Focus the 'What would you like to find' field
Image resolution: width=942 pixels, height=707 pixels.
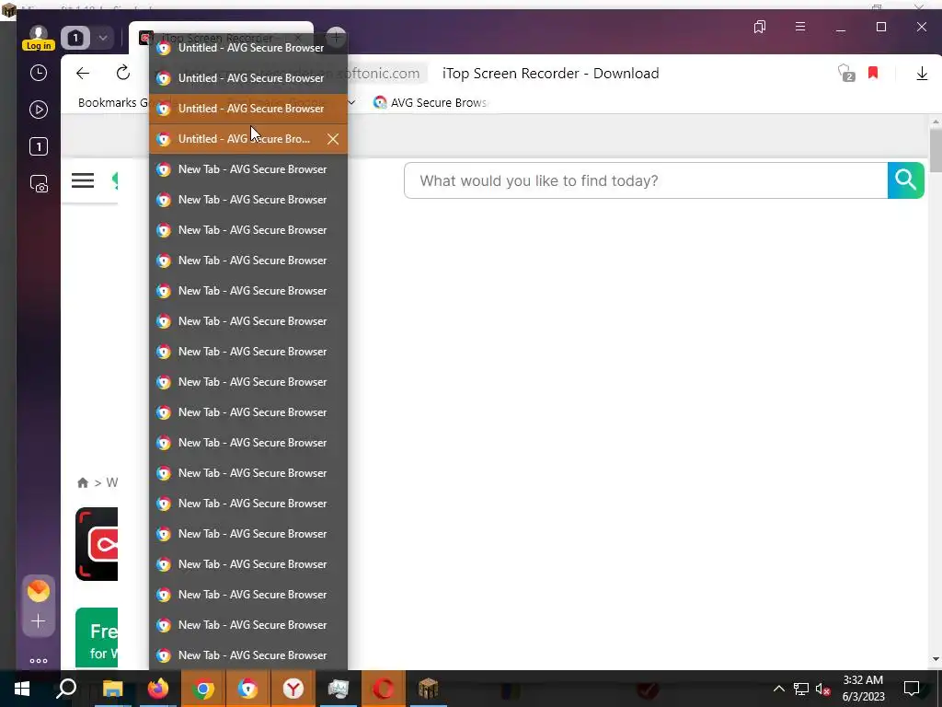646,180
